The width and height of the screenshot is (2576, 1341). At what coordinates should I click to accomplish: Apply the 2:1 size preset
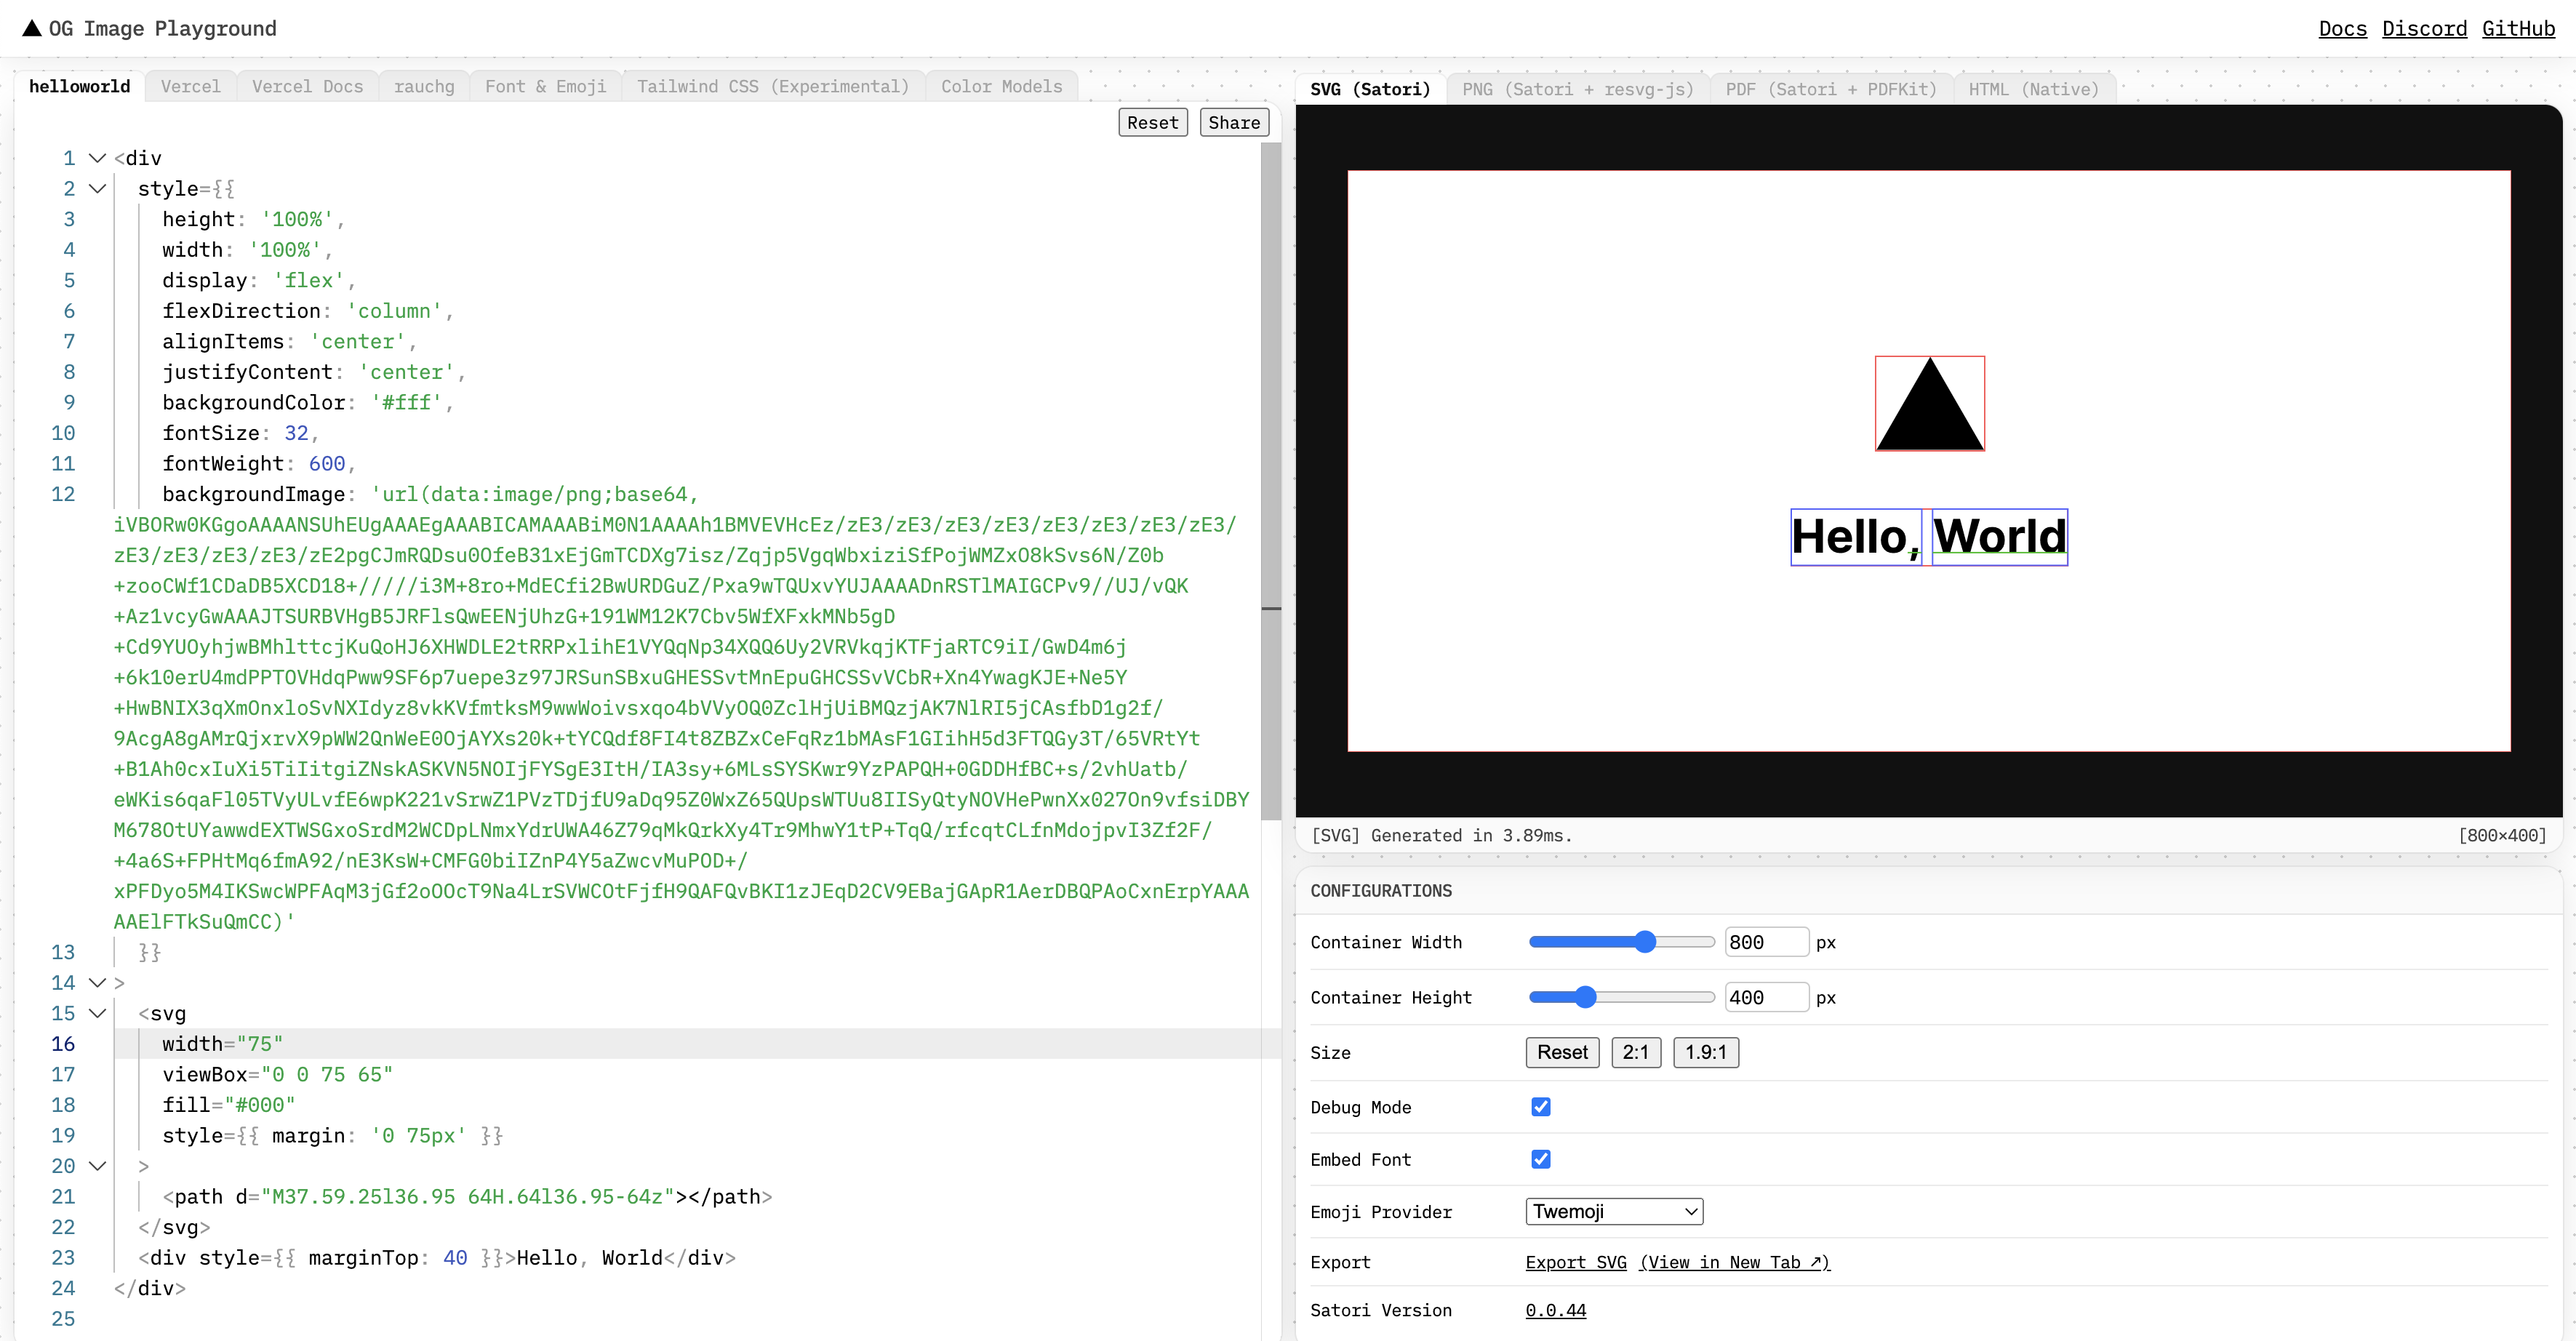[x=1636, y=1052]
